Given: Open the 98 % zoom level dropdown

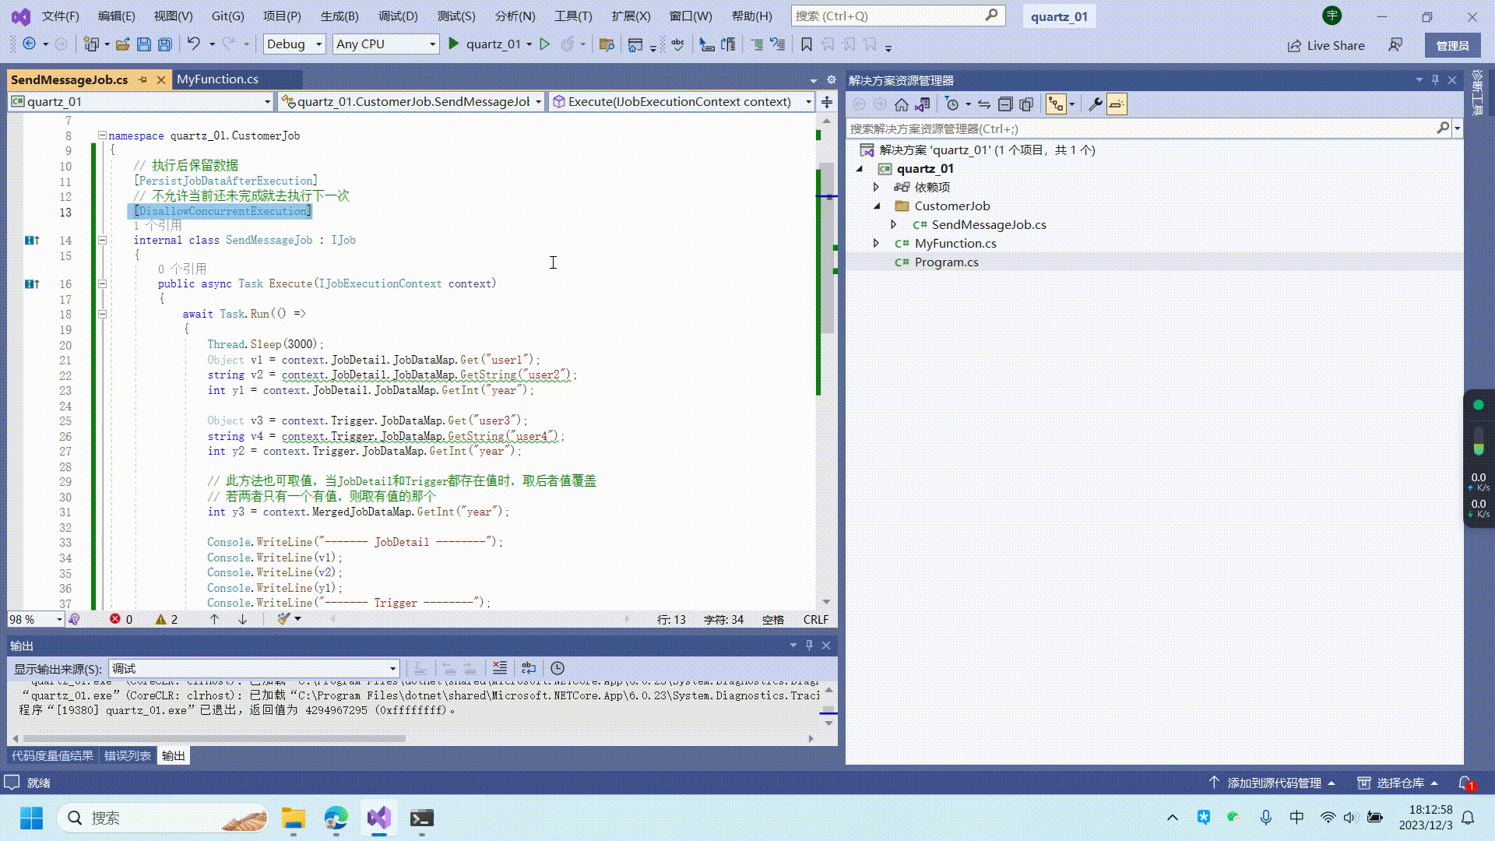Looking at the screenshot, I should pos(36,619).
